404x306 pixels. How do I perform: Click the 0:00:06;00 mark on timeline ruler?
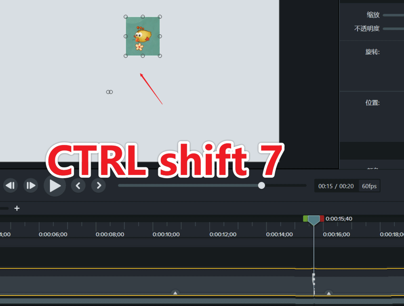tap(53, 234)
